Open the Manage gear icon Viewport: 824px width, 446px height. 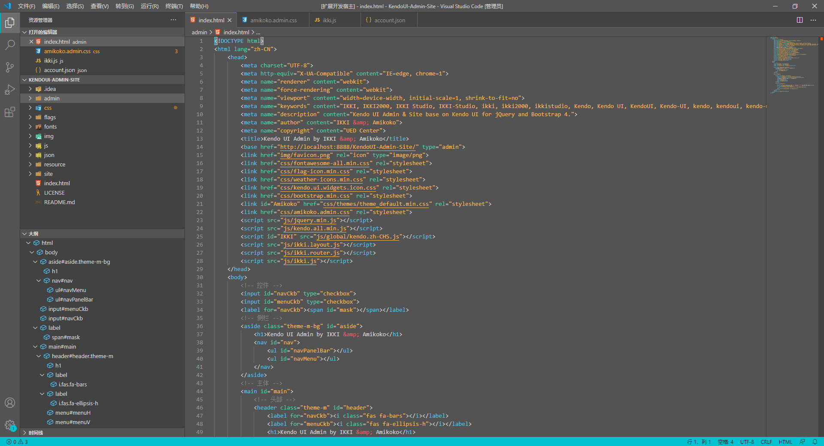click(x=10, y=425)
